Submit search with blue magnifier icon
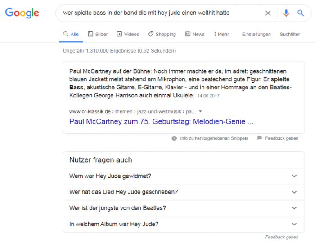The image size is (315, 247). point(301,13)
